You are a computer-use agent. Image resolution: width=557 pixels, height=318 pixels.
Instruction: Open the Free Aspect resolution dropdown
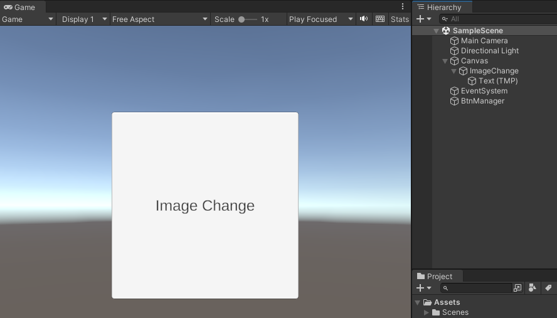(x=159, y=19)
